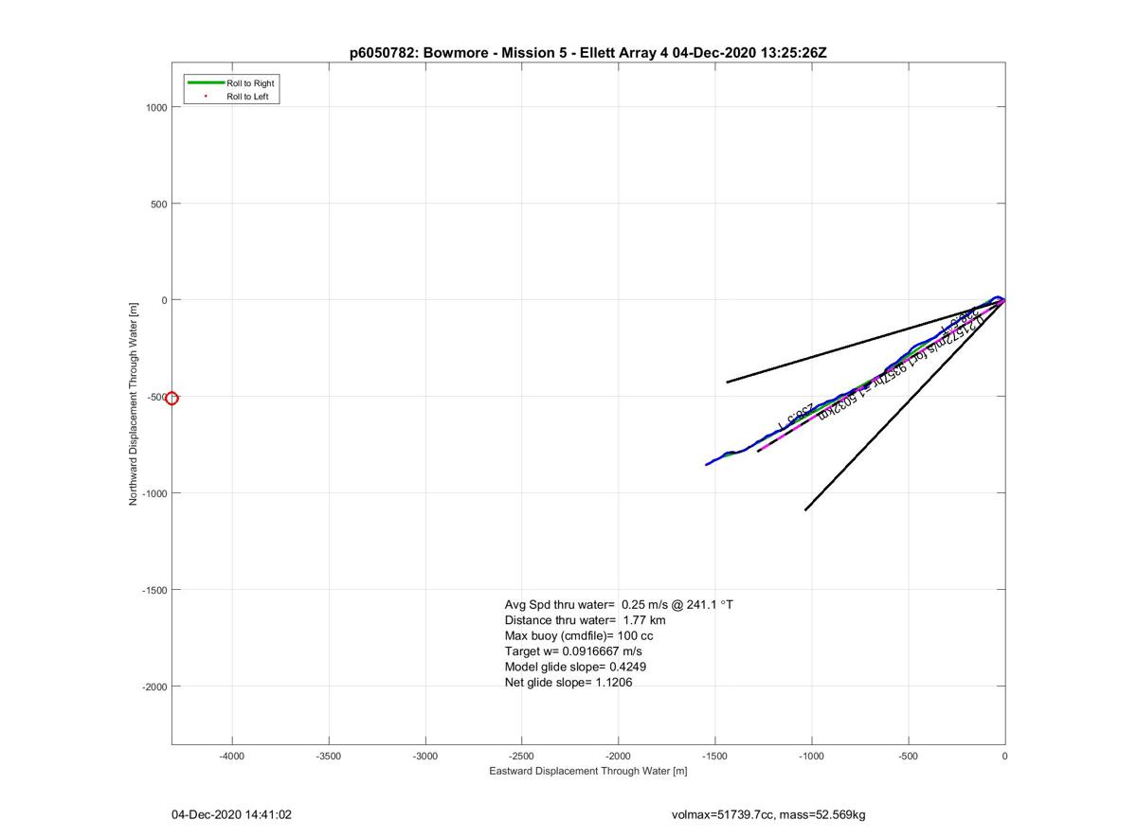Screen dimensions: 1137x838
Task: Select the 'Distance thru water= 1.77 km' line
Action: click(585, 620)
